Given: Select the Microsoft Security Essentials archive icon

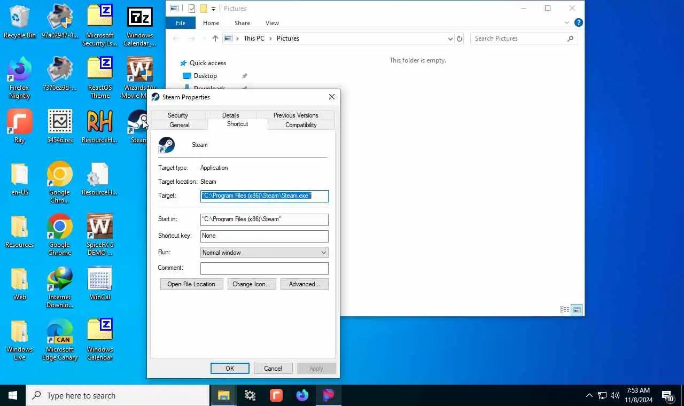Looking at the screenshot, I should (100, 26).
